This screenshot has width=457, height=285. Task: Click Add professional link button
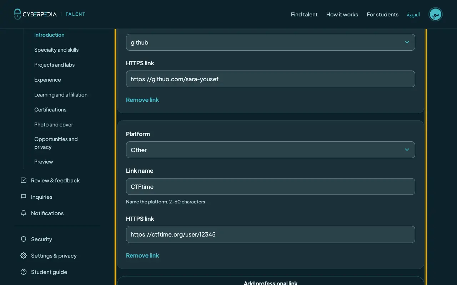coord(271,281)
